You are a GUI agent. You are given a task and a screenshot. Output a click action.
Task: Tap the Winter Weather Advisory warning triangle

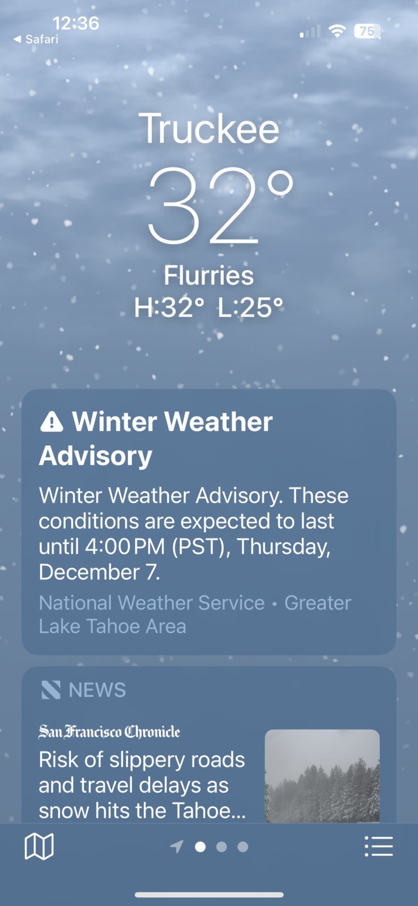52,422
